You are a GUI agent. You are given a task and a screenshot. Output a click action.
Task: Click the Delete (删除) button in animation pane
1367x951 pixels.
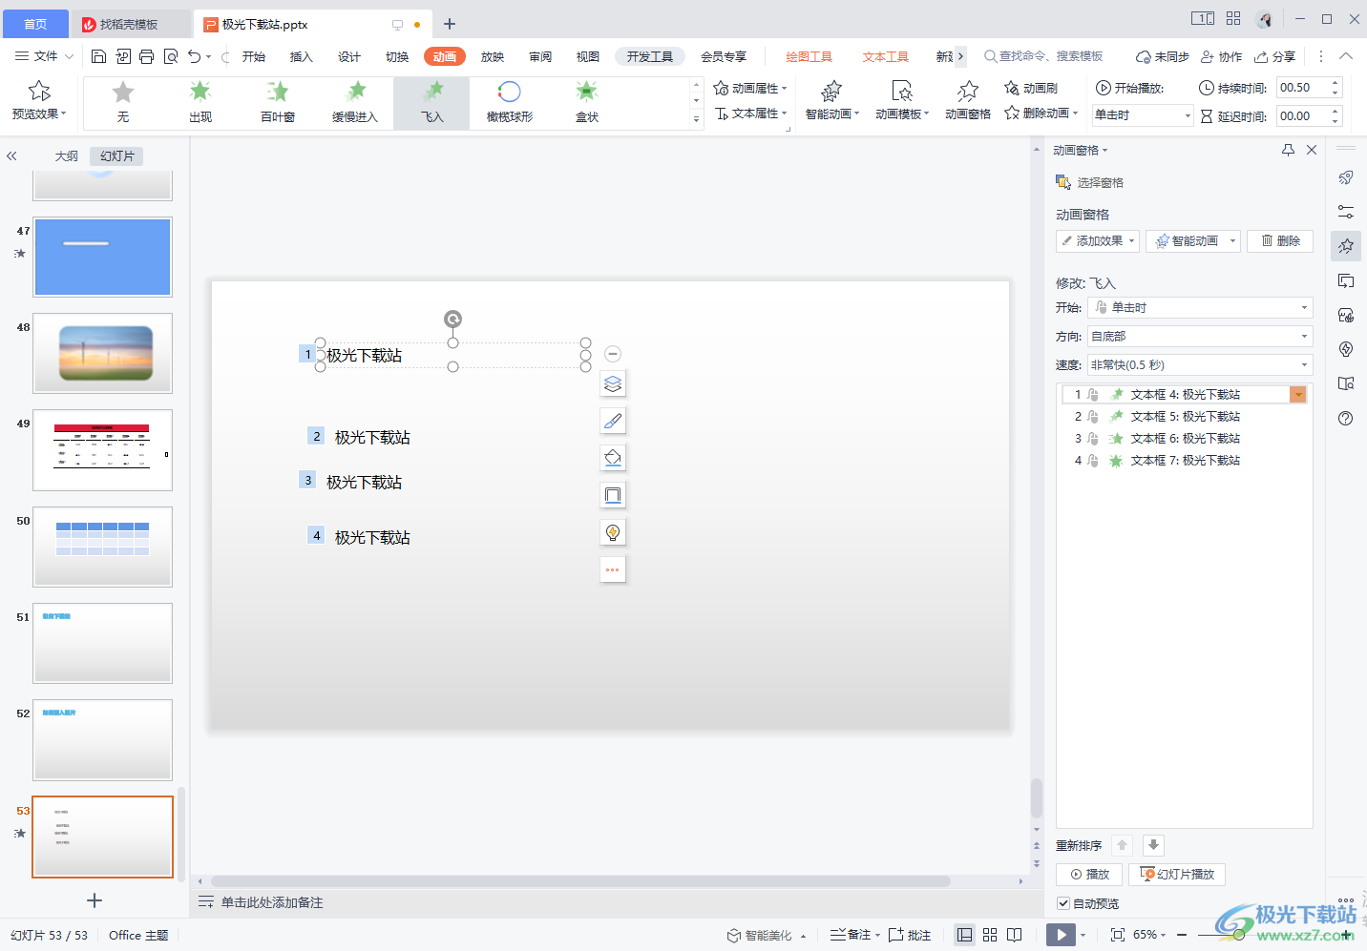pos(1280,241)
